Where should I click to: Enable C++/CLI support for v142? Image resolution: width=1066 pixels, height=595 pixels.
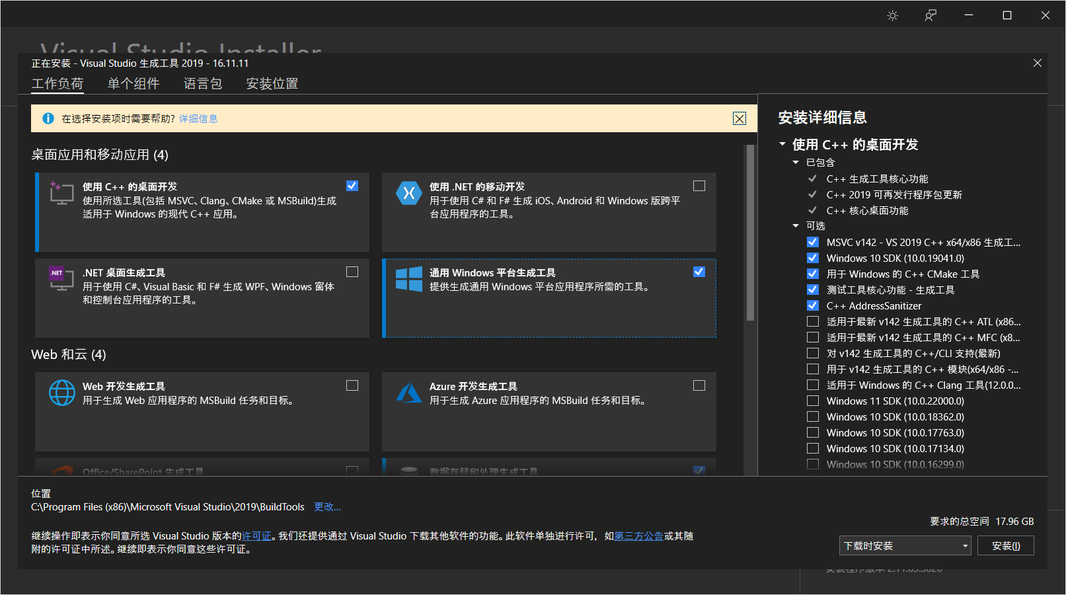click(813, 353)
